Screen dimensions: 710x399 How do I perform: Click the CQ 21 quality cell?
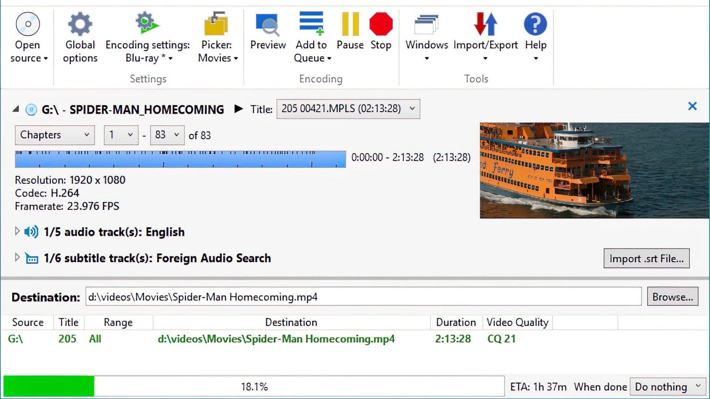coord(501,339)
